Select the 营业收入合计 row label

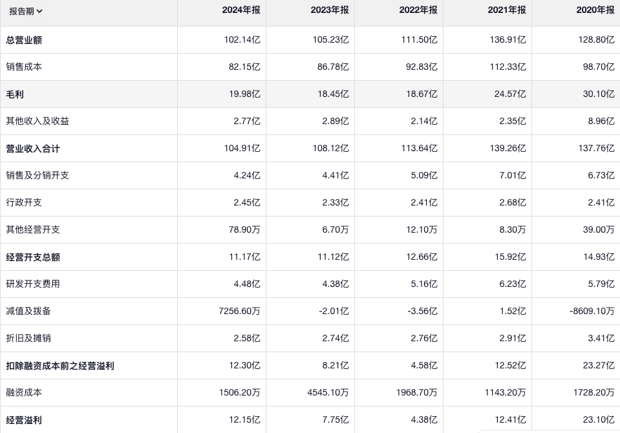pos(33,149)
